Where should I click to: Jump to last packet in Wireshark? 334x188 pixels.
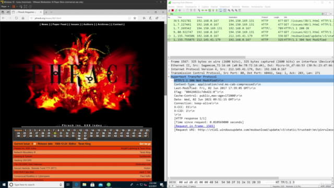217,10
